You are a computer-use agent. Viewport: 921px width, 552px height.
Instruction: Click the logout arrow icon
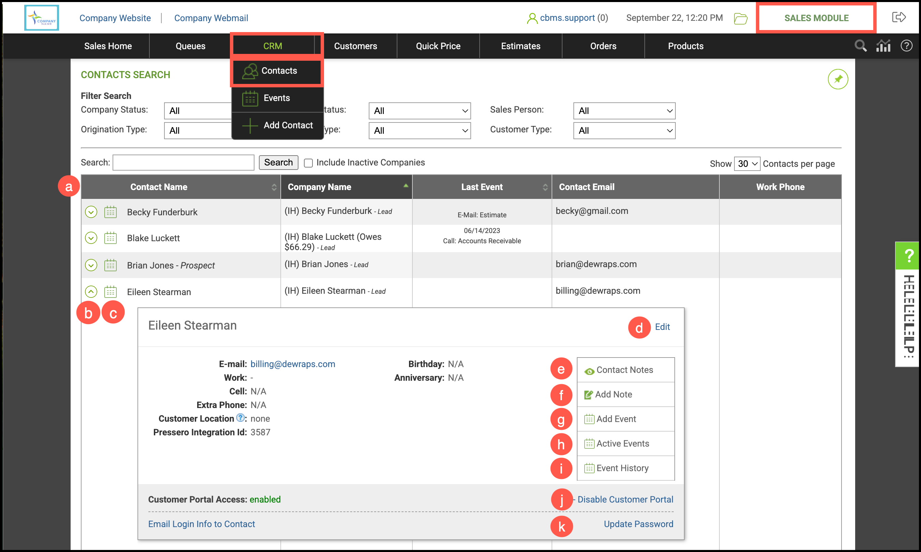(x=899, y=17)
